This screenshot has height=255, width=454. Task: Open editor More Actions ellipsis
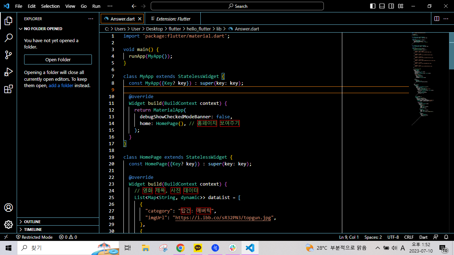pyautogui.click(x=446, y=19)
